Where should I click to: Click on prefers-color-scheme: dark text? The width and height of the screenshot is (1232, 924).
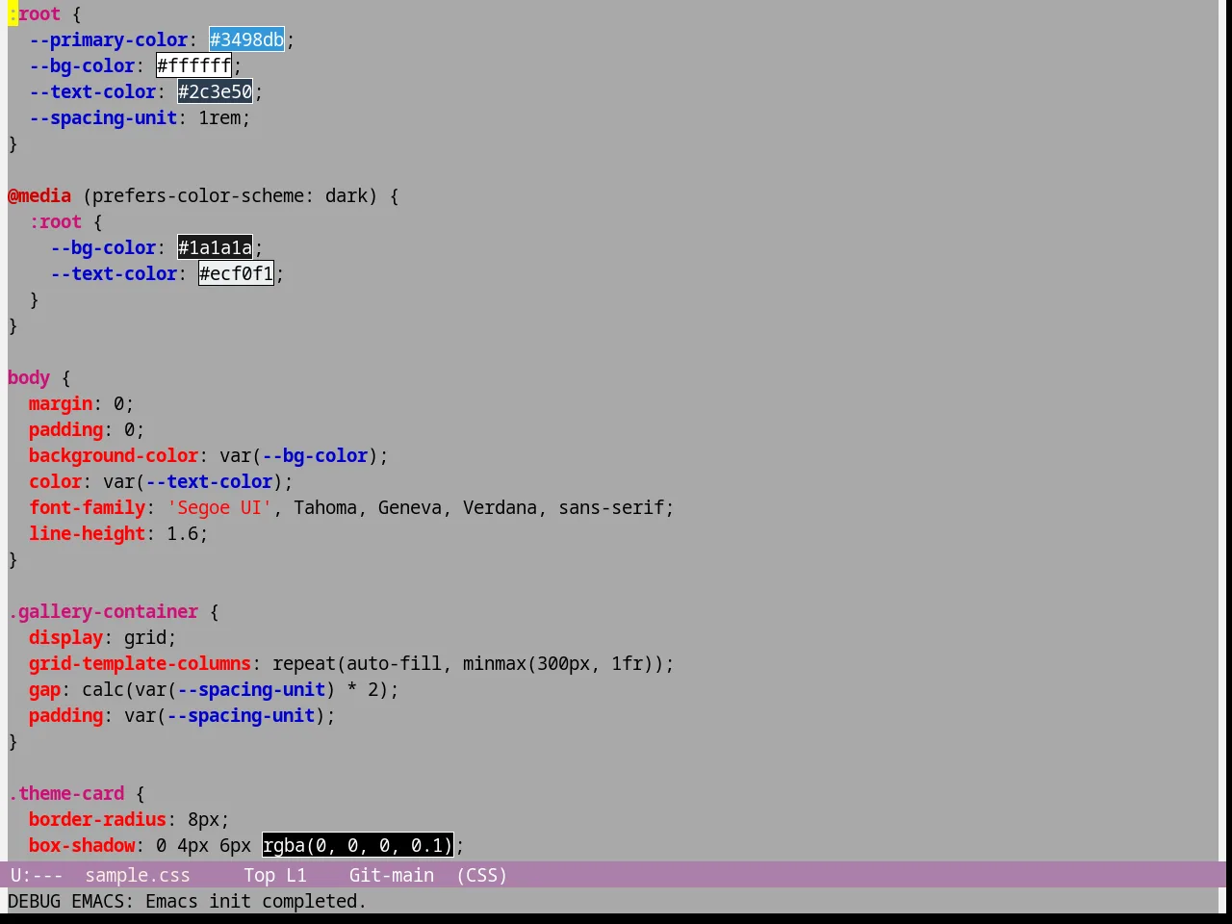230,195
